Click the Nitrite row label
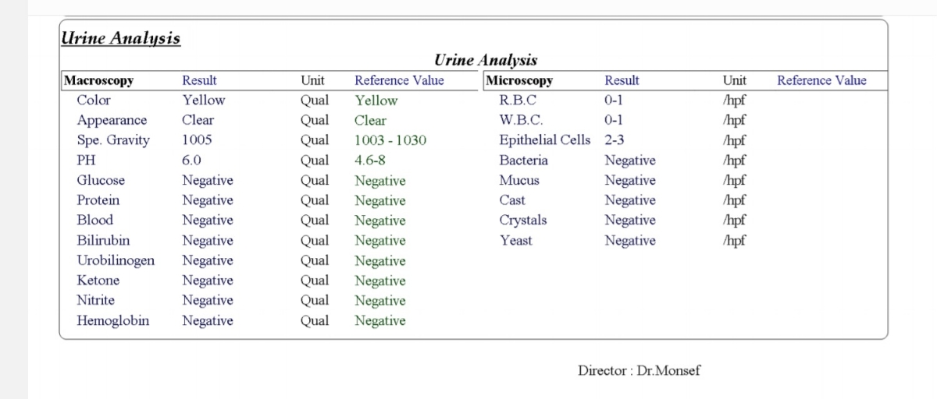937x399 pixels. (95, 300)
